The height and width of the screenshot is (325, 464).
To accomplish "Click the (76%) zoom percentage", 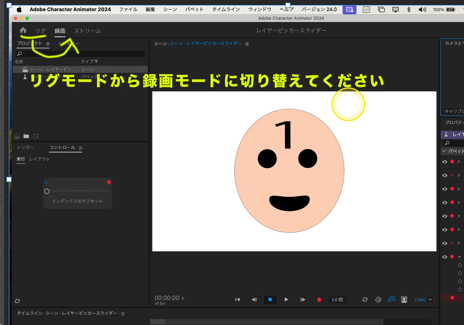I will click(x=420, y=300).
